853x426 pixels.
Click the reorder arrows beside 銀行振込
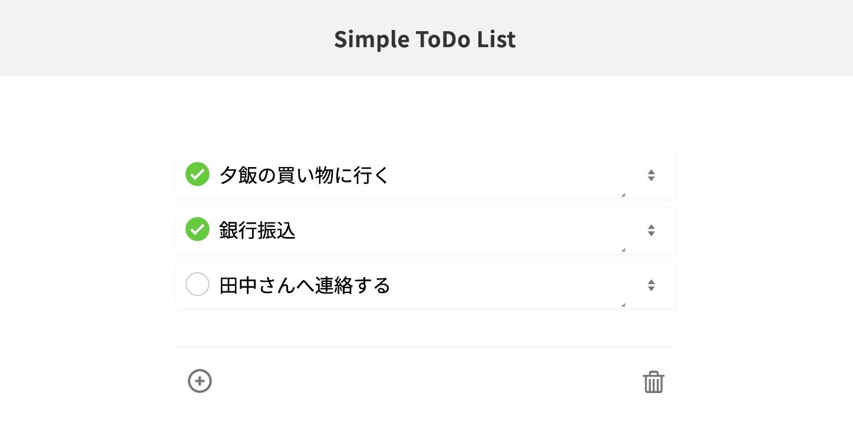point(651,231)
